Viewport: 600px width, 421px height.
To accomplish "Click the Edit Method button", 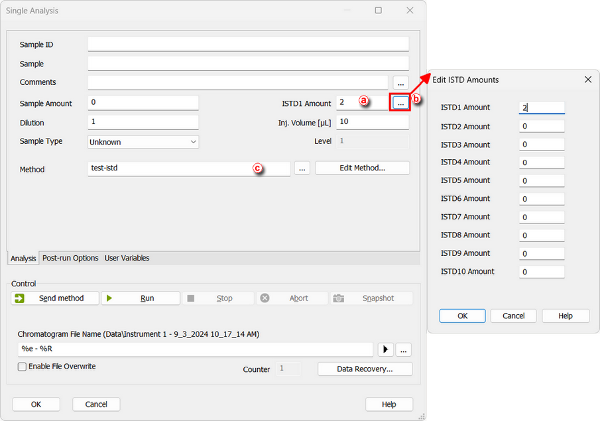I will [x=362, y=168].
